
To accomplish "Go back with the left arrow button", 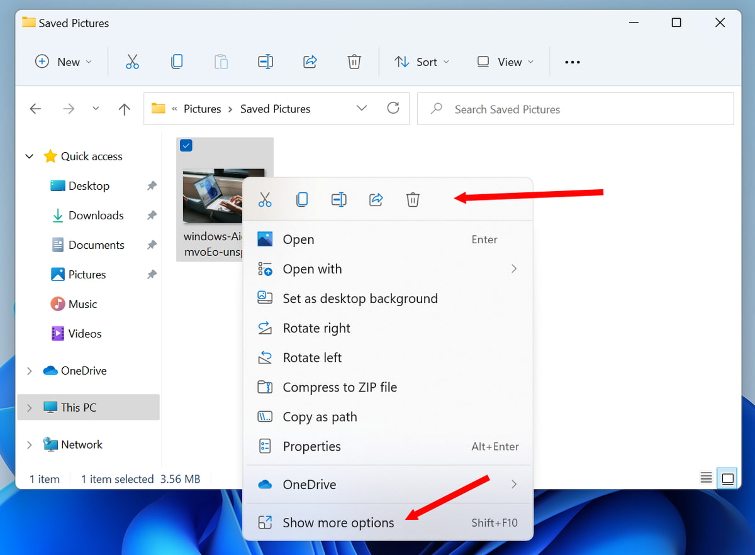I will (x=35, y=109).
